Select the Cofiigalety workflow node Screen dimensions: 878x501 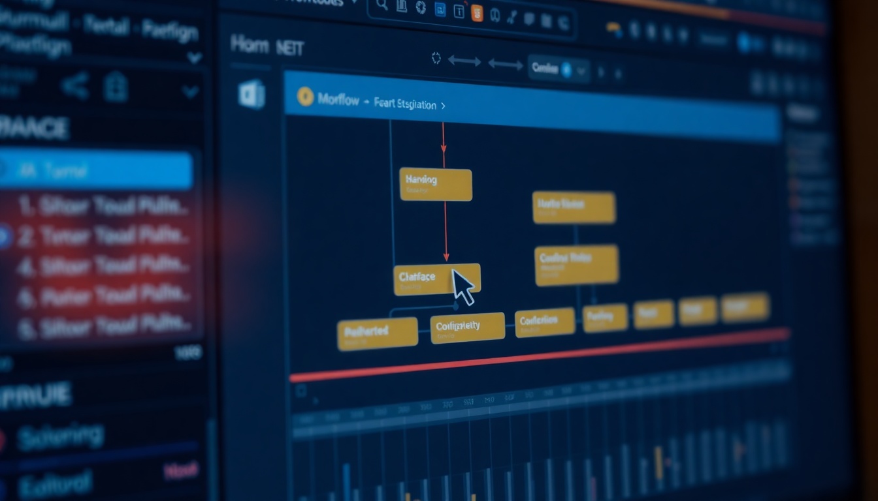pos(467,327)
